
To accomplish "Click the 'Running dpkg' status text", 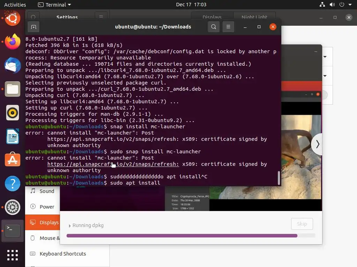I will point(88,225).
